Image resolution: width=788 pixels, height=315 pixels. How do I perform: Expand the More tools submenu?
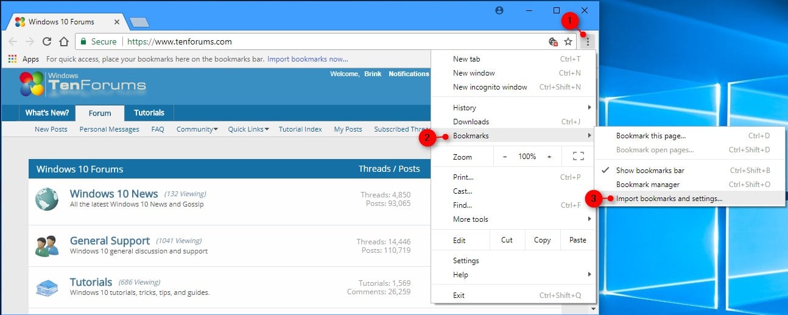click(513, 219)
